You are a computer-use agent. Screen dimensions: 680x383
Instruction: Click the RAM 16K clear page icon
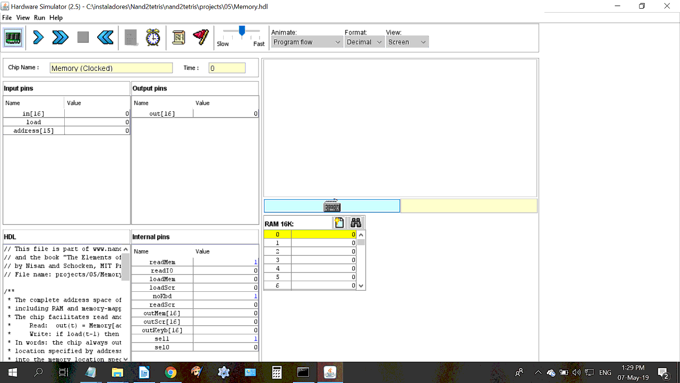pos(339,223)
